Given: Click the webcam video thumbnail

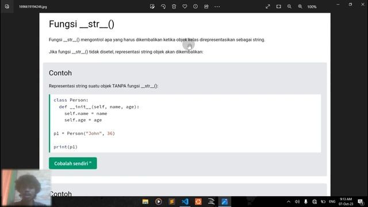Looking at the screenshot, I should 26,188.
